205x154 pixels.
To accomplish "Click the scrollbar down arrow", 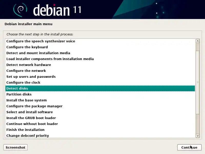I will (x=198, y=136).
